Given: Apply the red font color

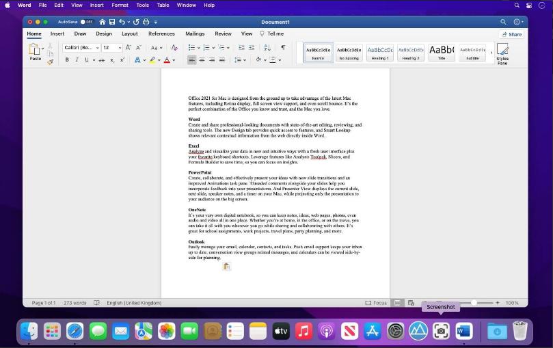Looking at the screenshot, I should click(x=167, y=60).
